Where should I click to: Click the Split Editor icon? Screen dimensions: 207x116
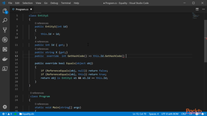[x=197, y=9]
